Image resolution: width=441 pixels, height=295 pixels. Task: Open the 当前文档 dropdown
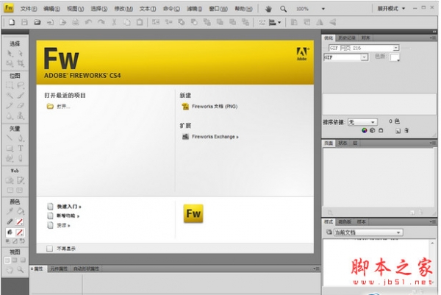pos(368,232)
